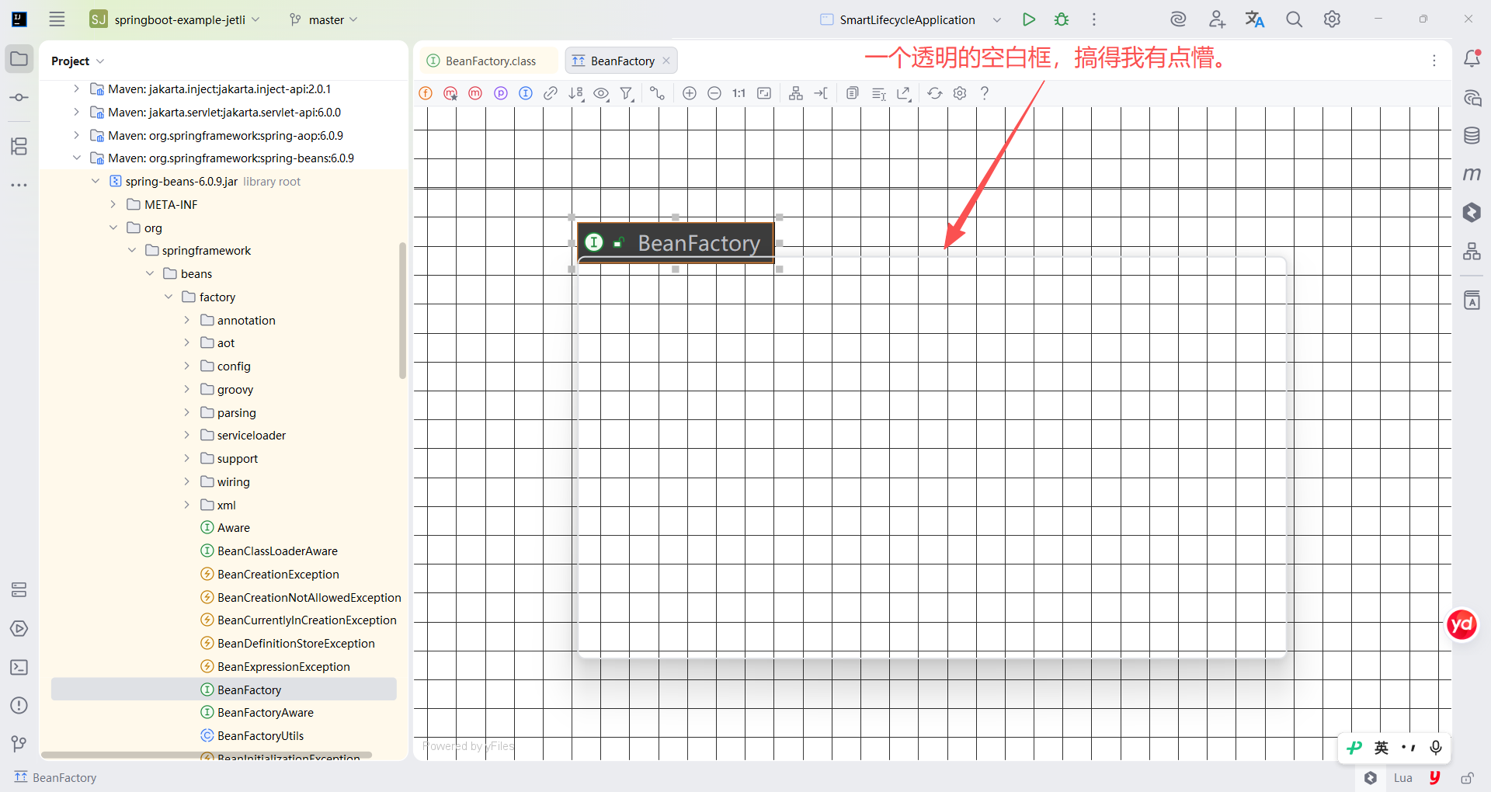This screenshot has height=792, width=1491.
Task: Click BeanFactory breadcrumb in status bar
Action: (56, 778)
